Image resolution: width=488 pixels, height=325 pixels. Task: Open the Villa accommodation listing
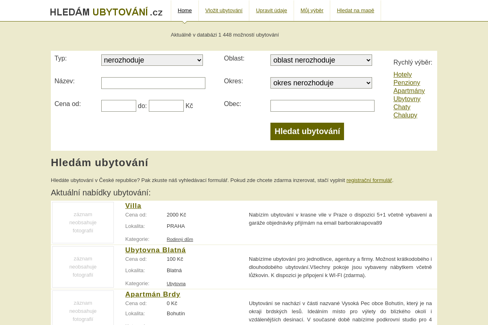pyautogui.click(x=133, y=206)
